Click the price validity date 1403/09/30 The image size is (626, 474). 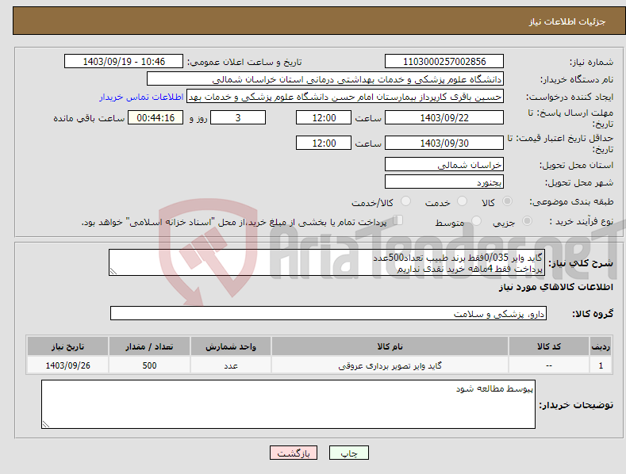444,143
